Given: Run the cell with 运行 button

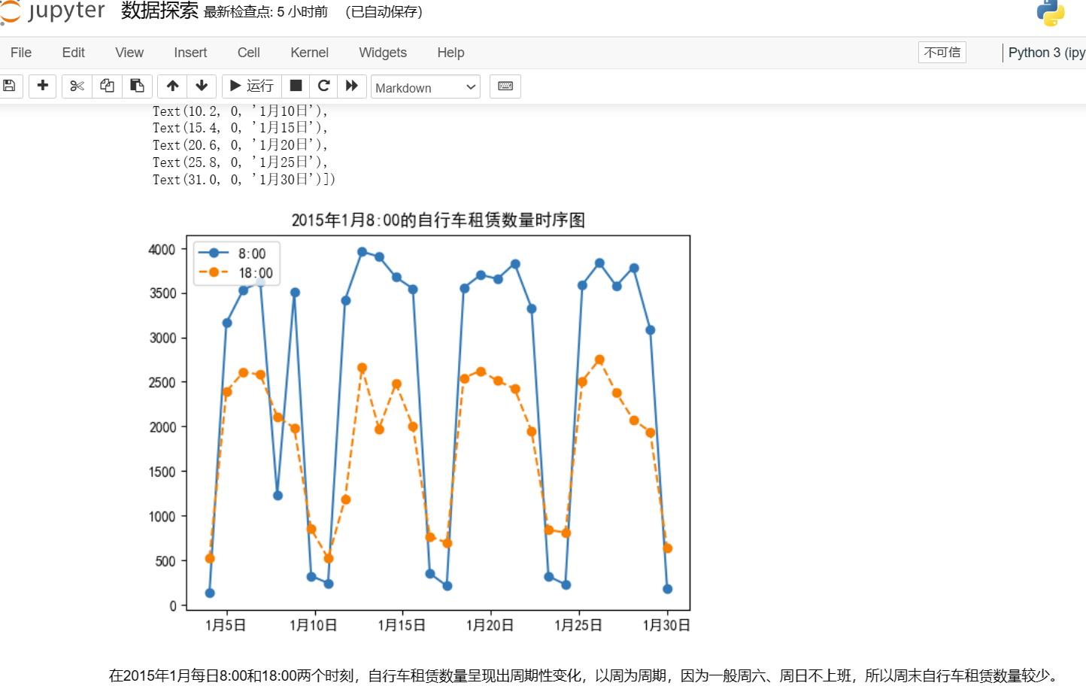Looking at the screenshot, I should click(251, 86).
